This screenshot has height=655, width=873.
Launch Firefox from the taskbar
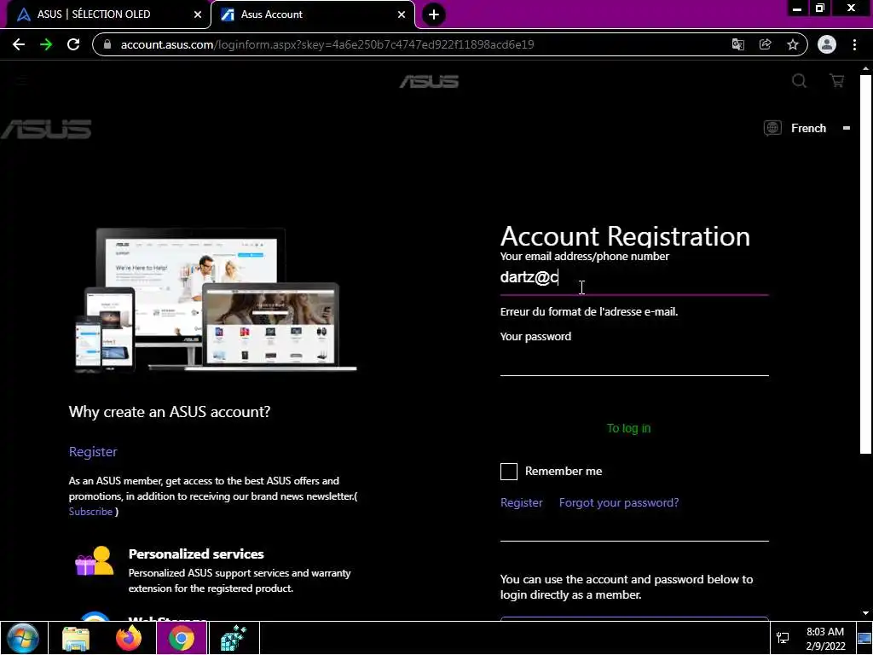coord(129,638)
